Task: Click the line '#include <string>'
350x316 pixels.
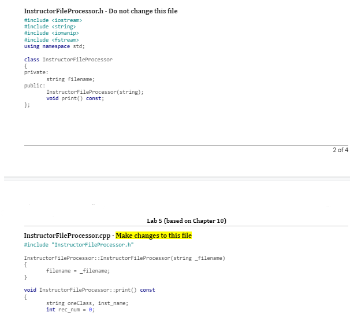Action: coord(50,27)
